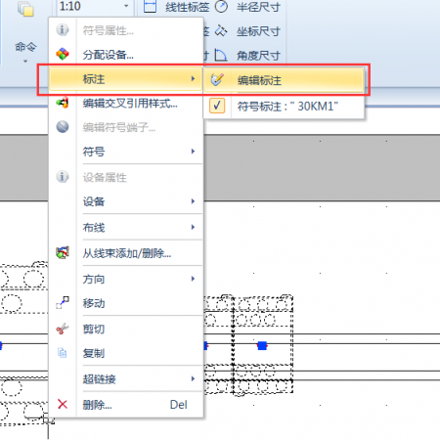The height and width of the screenshot is (440, 440).
Task: Click the 从线束添加/删除 icon
Action: click(x=63, y=252)
